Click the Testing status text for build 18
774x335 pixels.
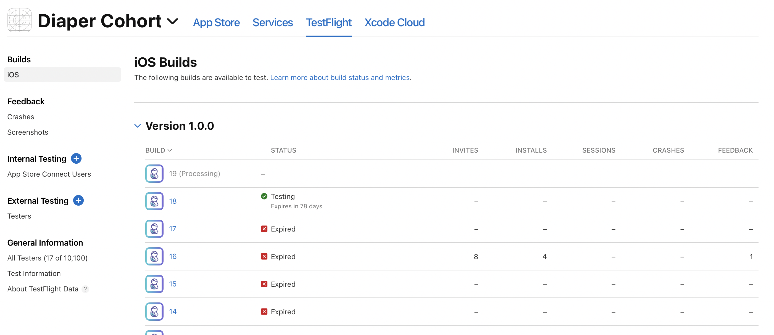(x=283, y=197)
